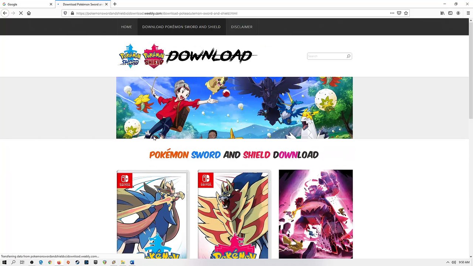Image resolution: width=473 pixels, height=266 pixels.
Task: Open the Firefox account menu
Action: (x=458, y=13)
